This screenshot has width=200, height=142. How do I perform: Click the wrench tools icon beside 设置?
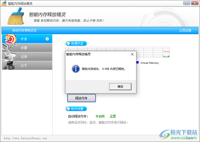point(9,48)
